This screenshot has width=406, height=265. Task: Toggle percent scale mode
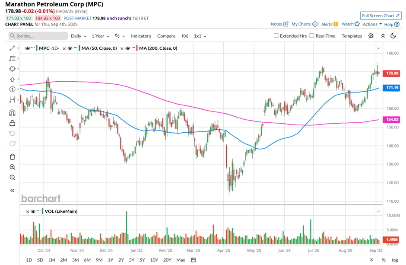click(x=384, y=260)
